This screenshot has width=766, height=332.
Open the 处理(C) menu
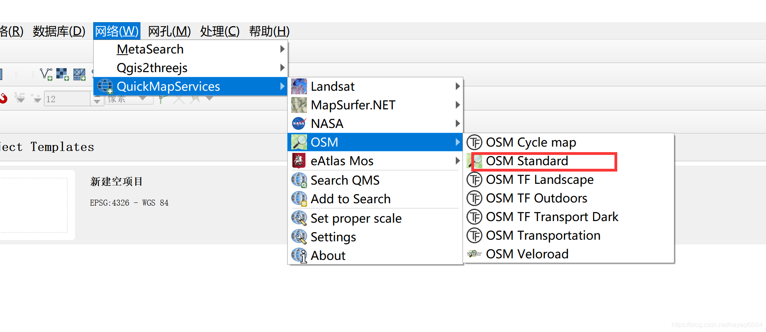coord(220,31)
